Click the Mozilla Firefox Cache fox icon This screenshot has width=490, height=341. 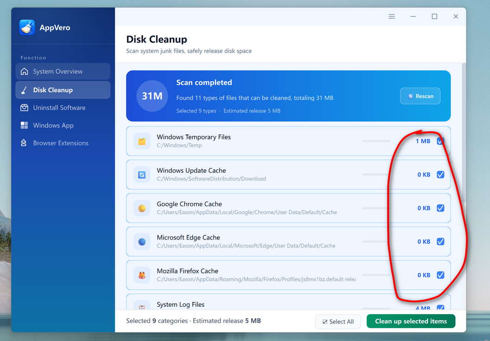(x=142, y=275)
